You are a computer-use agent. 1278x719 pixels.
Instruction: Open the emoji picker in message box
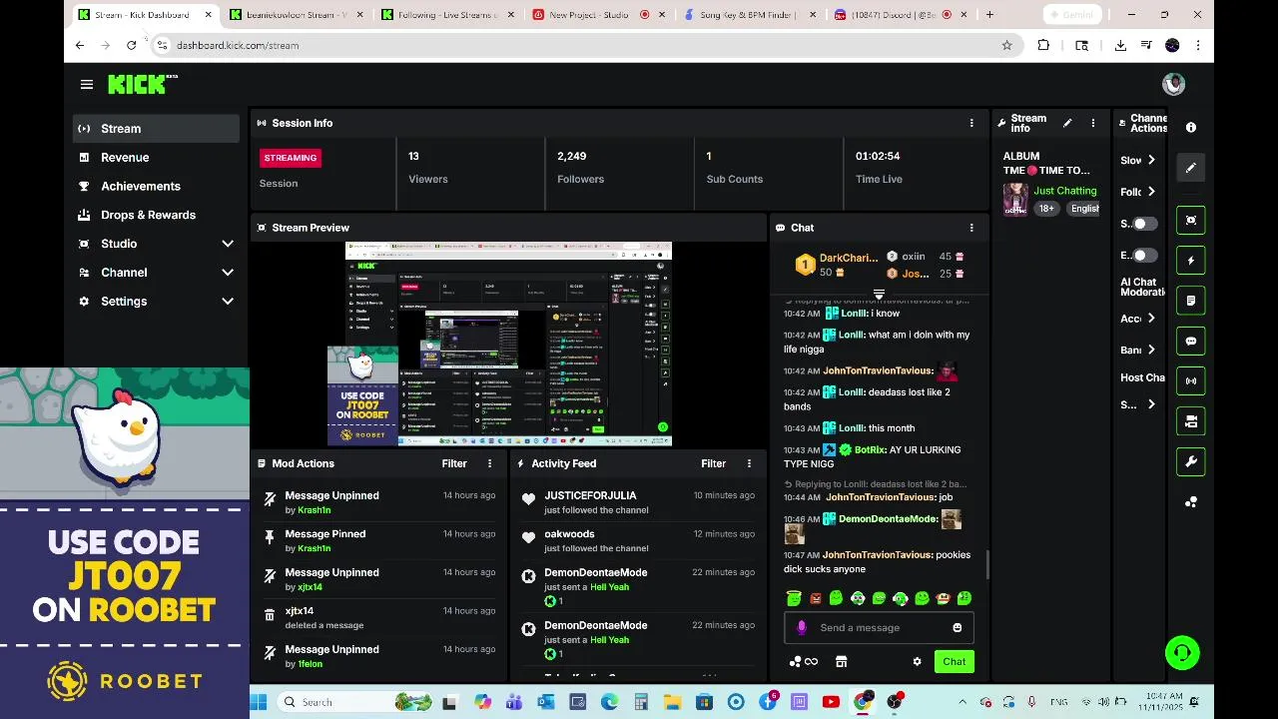click(957, 628)
